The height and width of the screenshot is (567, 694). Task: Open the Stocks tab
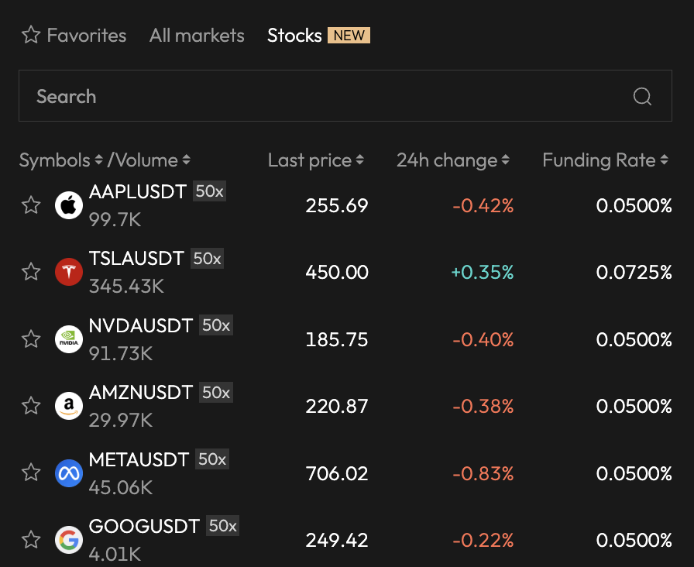coord(294,36)
